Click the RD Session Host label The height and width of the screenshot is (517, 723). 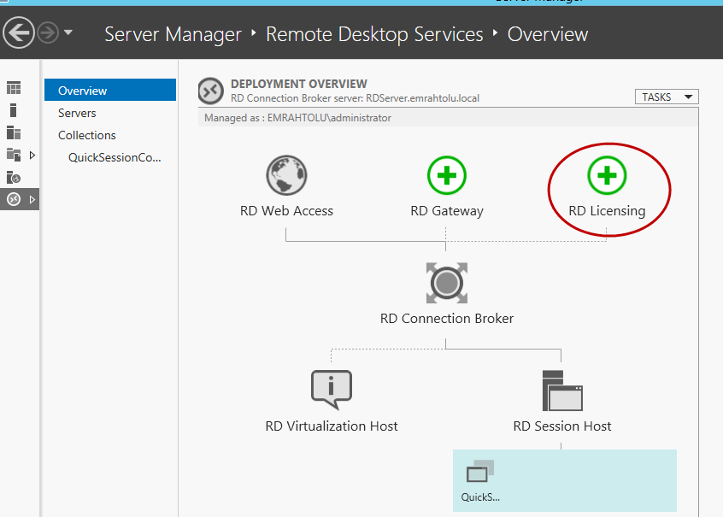562,426
